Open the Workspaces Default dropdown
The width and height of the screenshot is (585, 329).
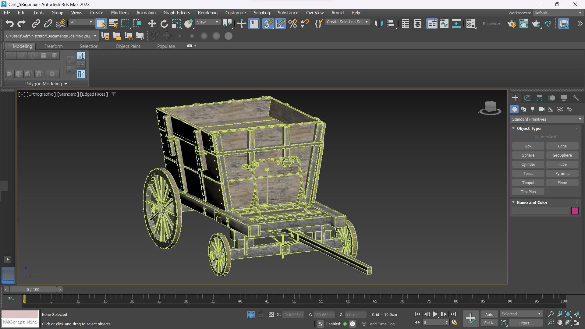(558, 13)
